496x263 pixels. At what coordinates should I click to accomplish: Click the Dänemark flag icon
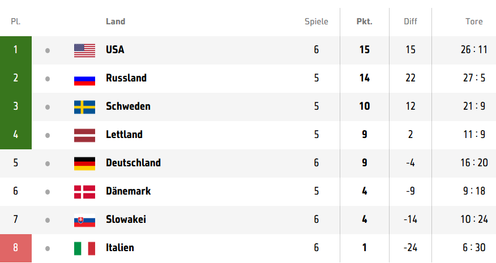[x=84, y=192]
